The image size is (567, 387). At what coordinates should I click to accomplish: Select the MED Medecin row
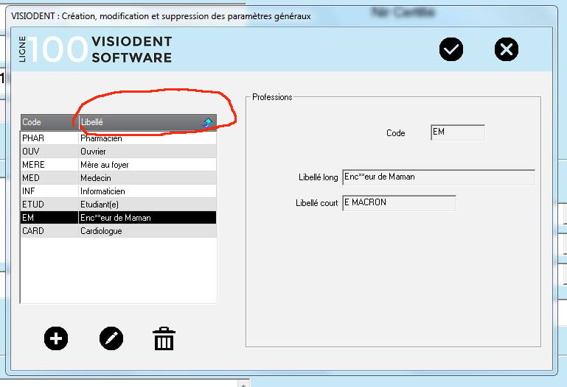[x=118, y=178]
